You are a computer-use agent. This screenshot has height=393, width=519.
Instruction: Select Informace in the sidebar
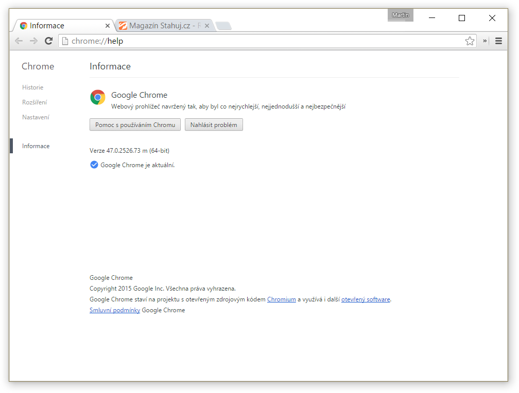tap(36, 146)
